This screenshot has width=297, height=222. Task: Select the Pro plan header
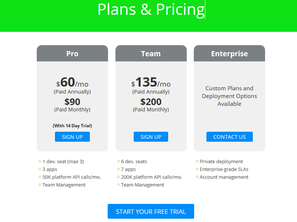(72, 53)
